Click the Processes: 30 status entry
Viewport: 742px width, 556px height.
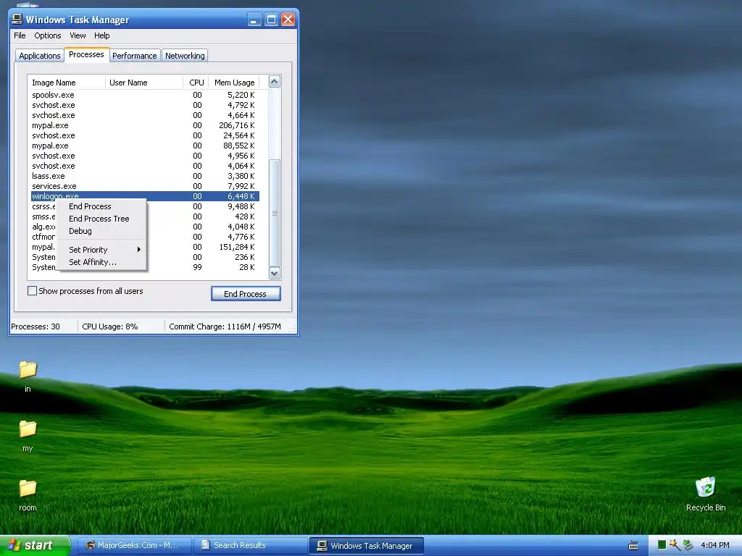coord(36,327)
